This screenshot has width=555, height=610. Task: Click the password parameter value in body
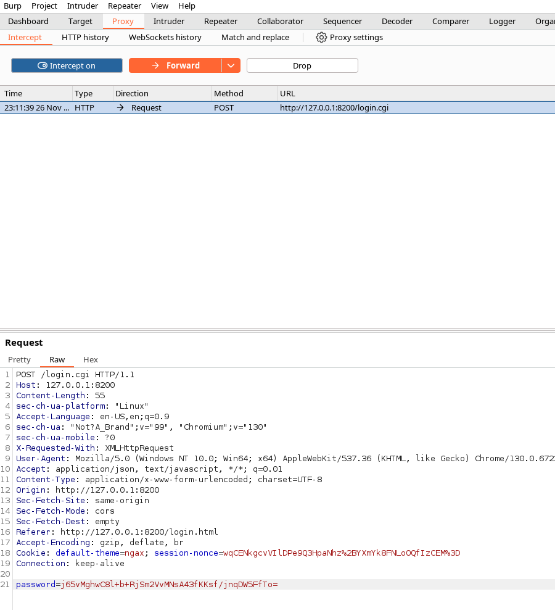169,585
